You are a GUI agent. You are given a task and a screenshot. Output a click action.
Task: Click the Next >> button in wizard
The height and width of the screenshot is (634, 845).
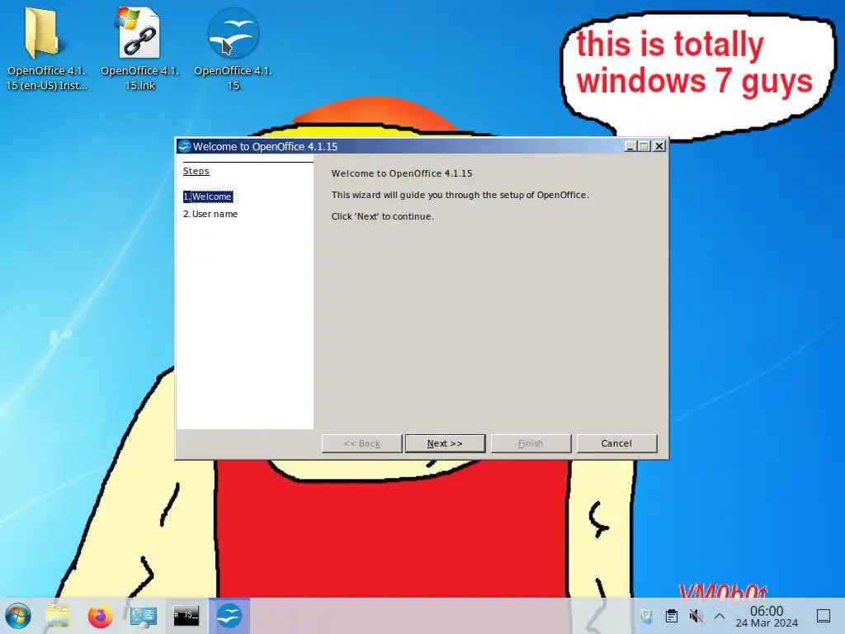(445, 443)
